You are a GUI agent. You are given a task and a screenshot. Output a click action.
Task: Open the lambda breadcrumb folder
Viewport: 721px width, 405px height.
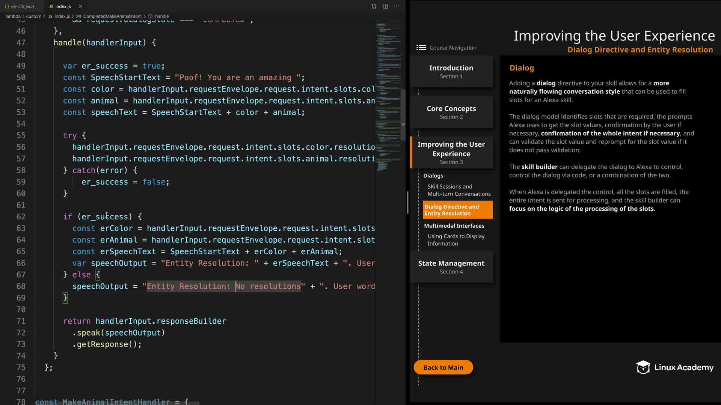(x=13, y=16)
